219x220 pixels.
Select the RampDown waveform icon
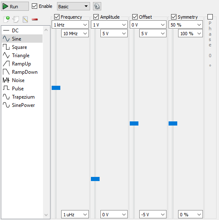(6, 72)
